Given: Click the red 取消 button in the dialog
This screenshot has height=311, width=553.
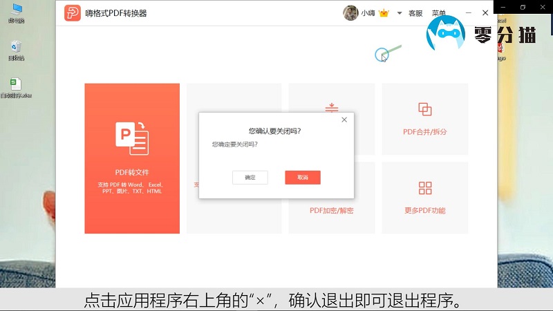Looking at the screenshot, I should (303, 178).
